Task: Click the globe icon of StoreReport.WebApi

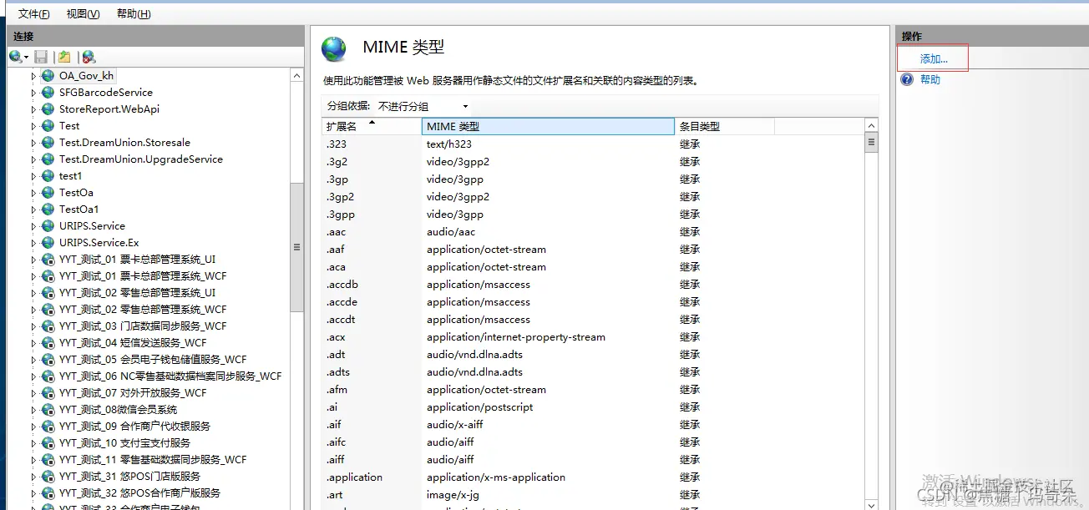Action: (x=48, y=109)
